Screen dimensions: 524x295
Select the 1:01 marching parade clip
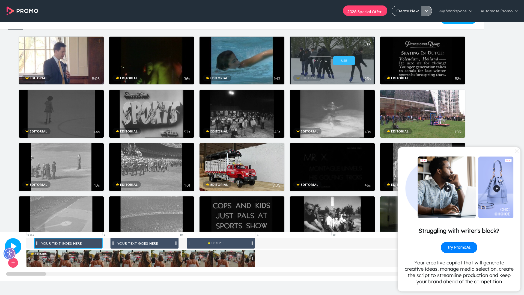[151, 167]
